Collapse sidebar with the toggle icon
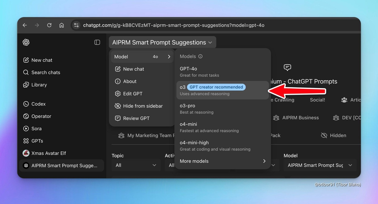 click(97, 42)
